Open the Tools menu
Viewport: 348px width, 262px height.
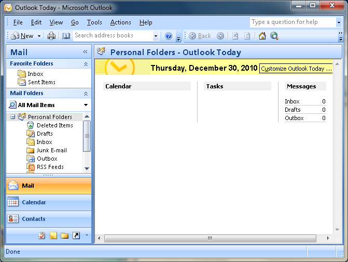pyautogui.click(x=94, y=22)
